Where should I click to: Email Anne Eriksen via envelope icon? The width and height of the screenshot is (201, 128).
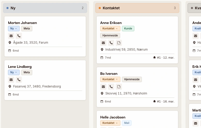pyautogui.click(x=103, y=43)
